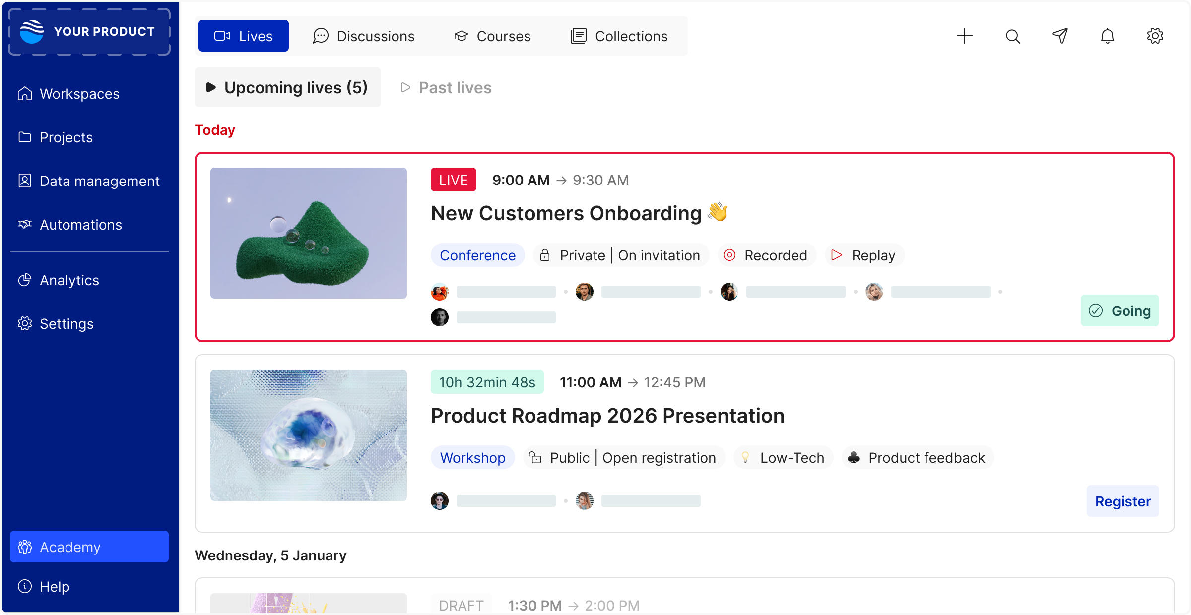Screen dimensions: 1191x615
Task: Open notifications bell icon
Action: coord(1107,36)
